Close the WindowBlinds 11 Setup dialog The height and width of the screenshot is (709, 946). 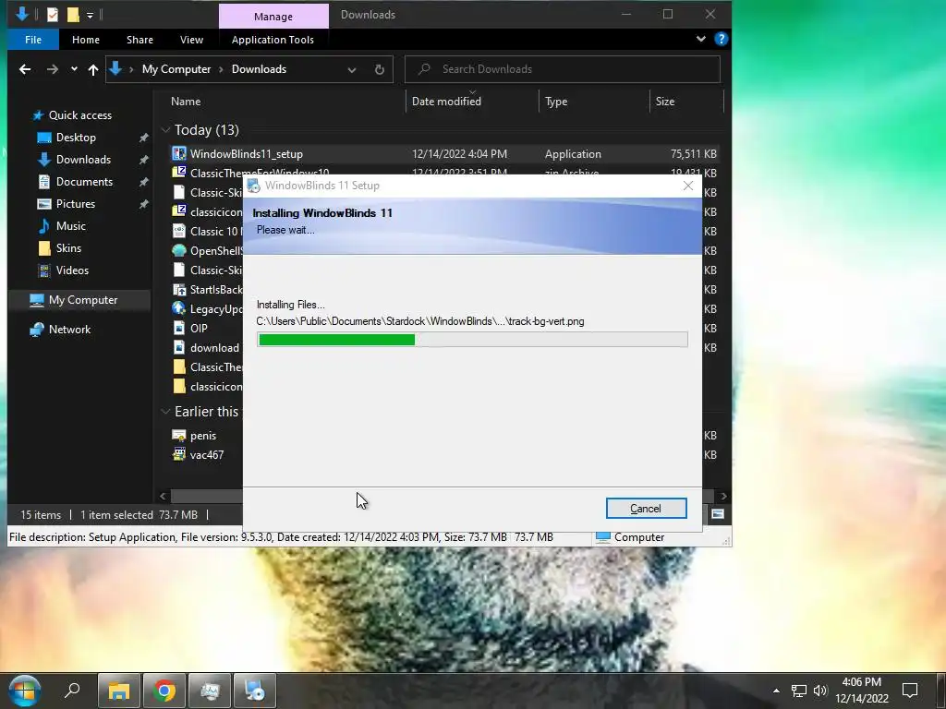687,186
